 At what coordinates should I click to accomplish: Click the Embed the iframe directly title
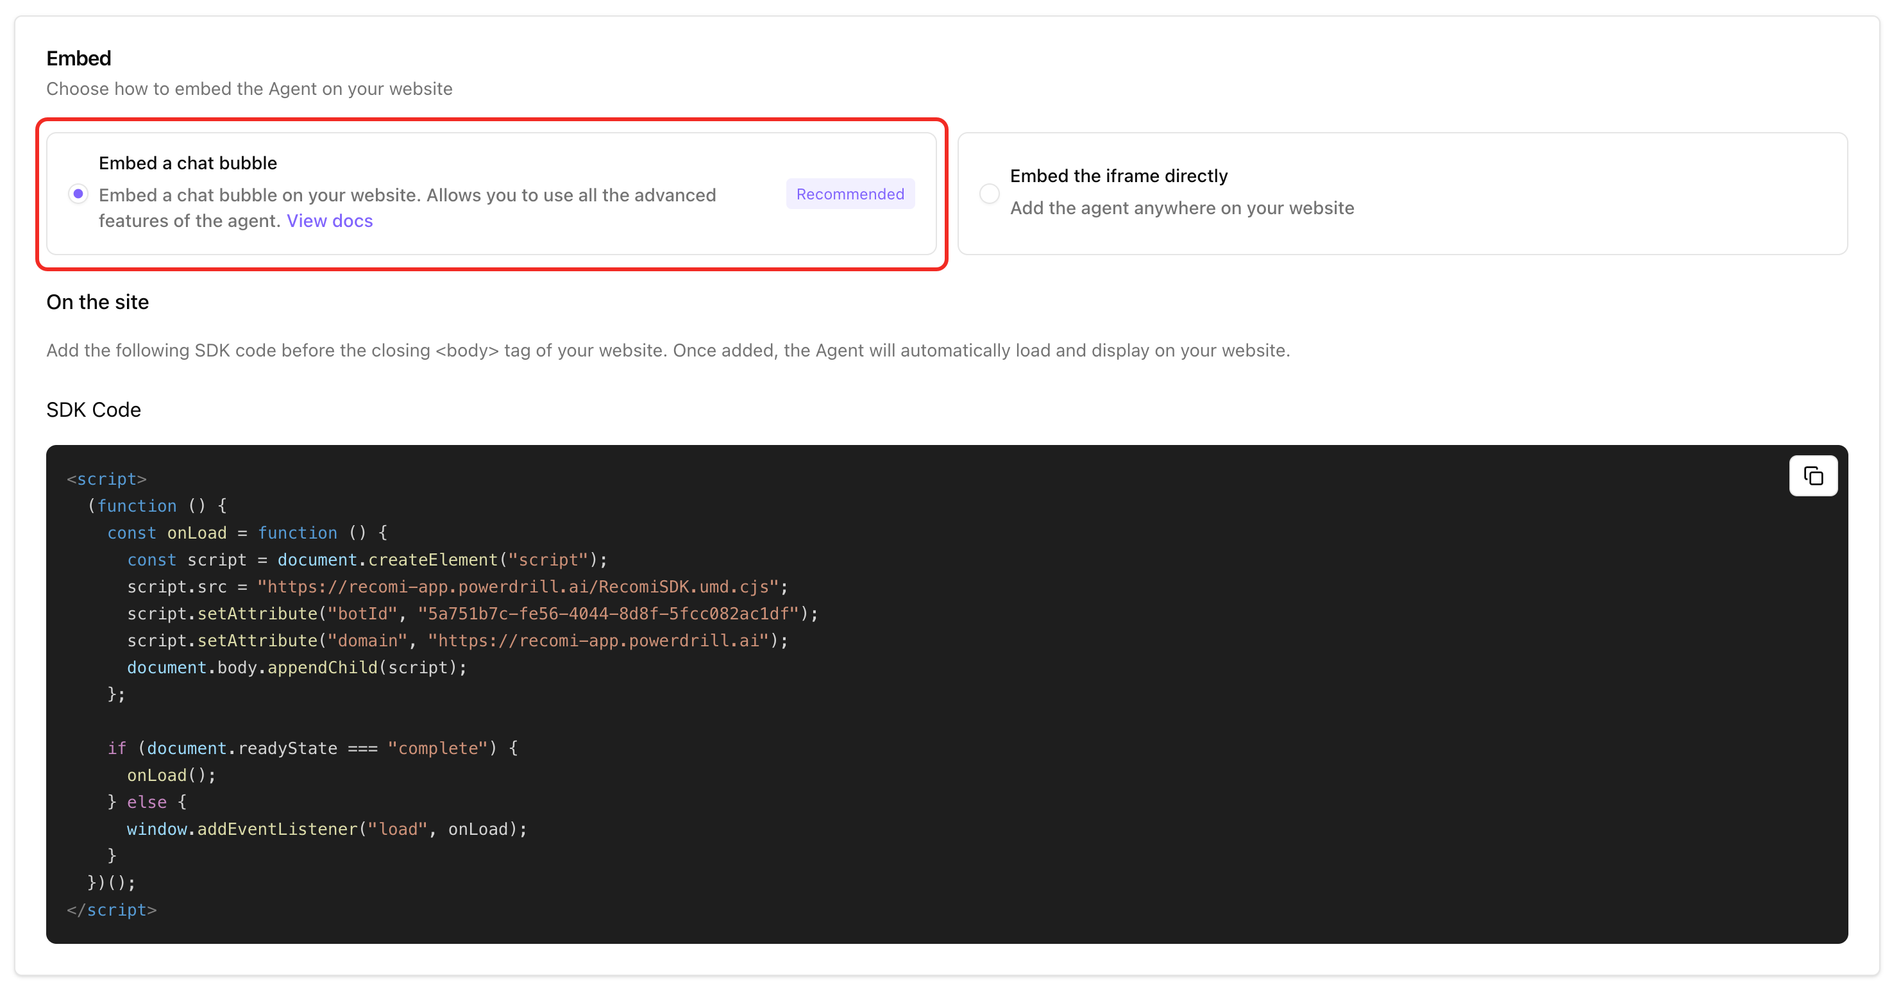(1118, 176)
